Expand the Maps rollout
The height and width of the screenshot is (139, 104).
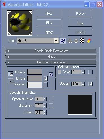[51, 57]
